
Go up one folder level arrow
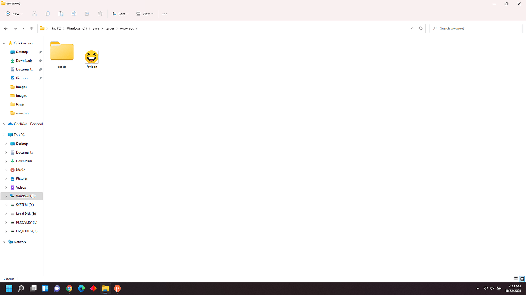click(x=32, y=29)
